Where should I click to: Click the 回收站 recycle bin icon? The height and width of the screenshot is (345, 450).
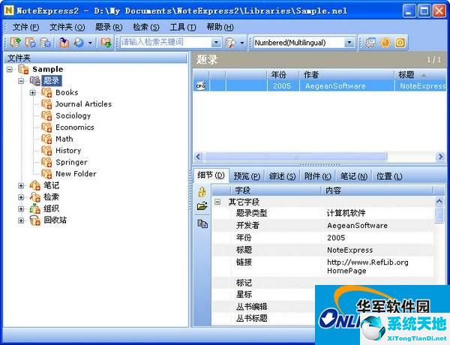click(x=35, y=220)
